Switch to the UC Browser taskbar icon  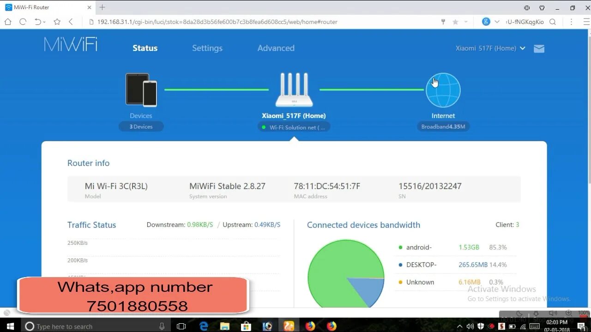tap(289, 326)
